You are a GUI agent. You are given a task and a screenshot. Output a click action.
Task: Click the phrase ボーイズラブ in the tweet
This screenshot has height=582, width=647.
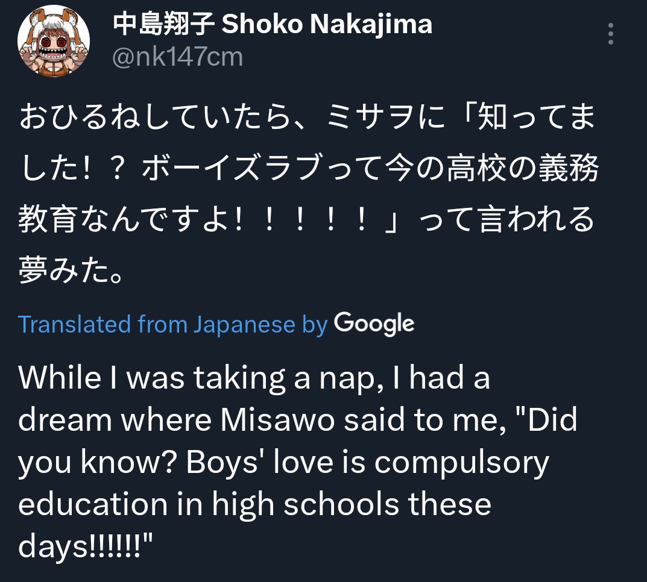(233, 167)
